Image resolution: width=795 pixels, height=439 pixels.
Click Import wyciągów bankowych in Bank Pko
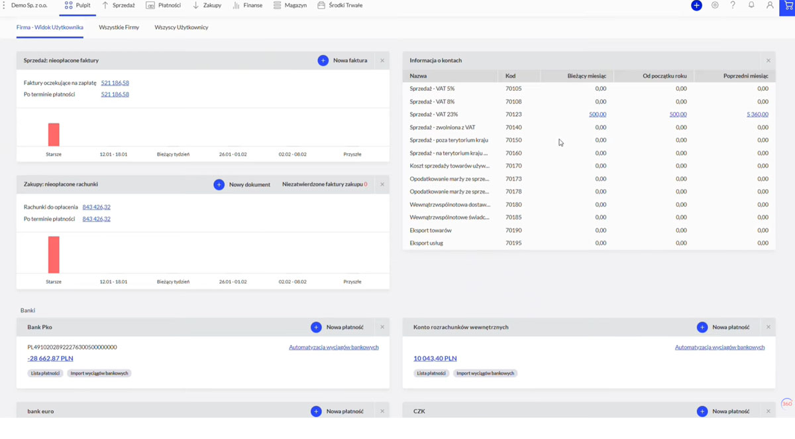99,373
